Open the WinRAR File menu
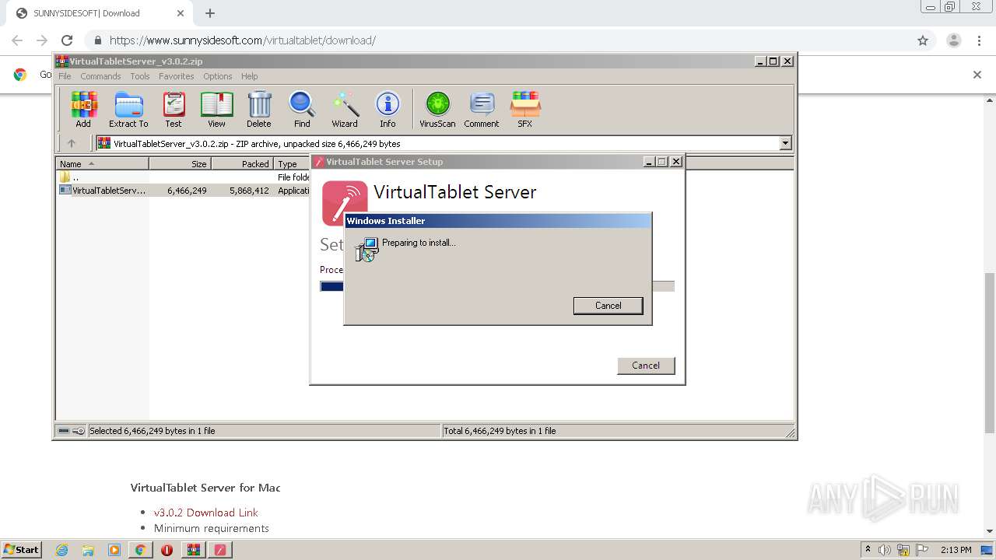Screen dimensions: 996x560 click(x=65, y=76)
